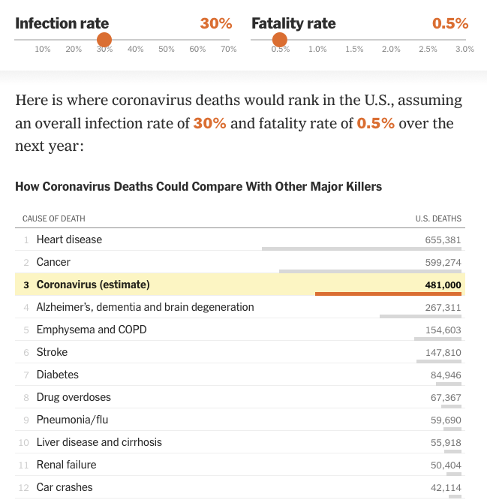Click the Fatality rate slider handle
Image resolution: width=487 pixels, height=500 pixels.
click(280, 40)
